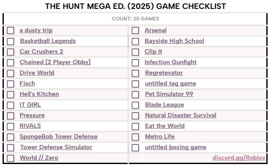This screenshot has height=167, width=271.
Task: Visit the Infection Gunfight link
Action: pyautogui.click(x=171, y=62)
